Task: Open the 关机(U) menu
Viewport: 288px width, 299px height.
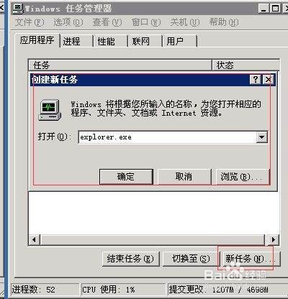Action: (185, 22)
